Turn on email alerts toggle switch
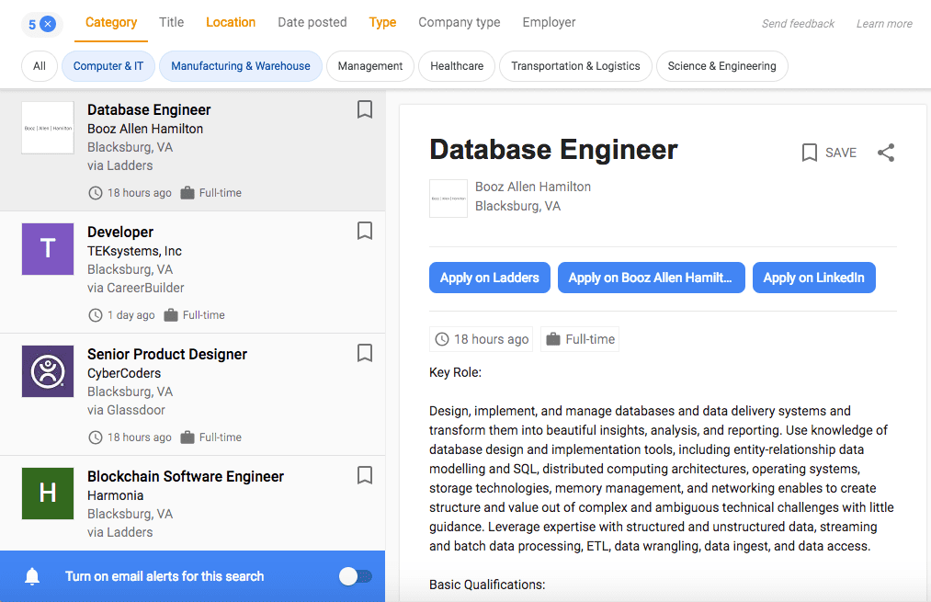931x602 pixels. click(355, 576)
